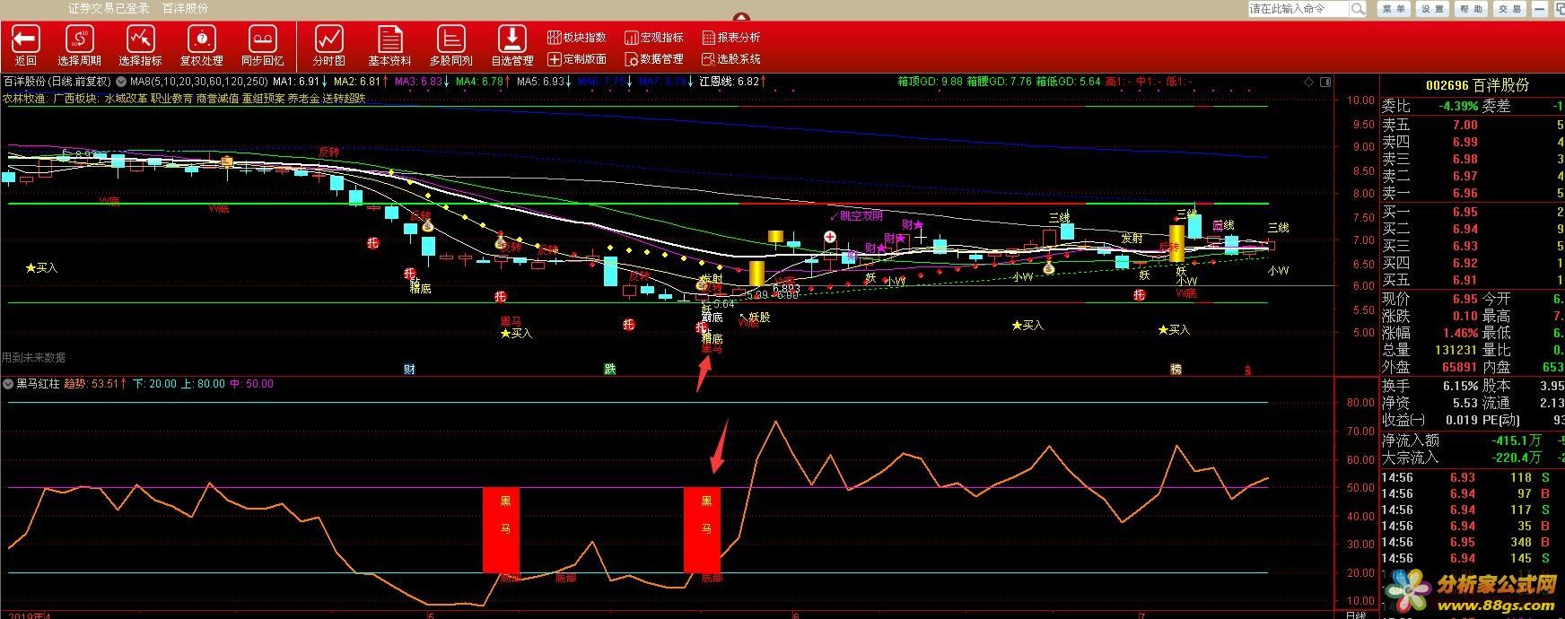Open the 交易 trading menu
Viewport: 1565px width, 619px height.
1509,9
